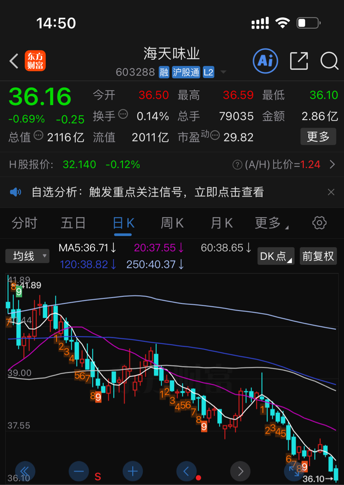Screen dimensions: 344x485
Task: Tap the MA5:36.71 value
Action: [87, 248]
